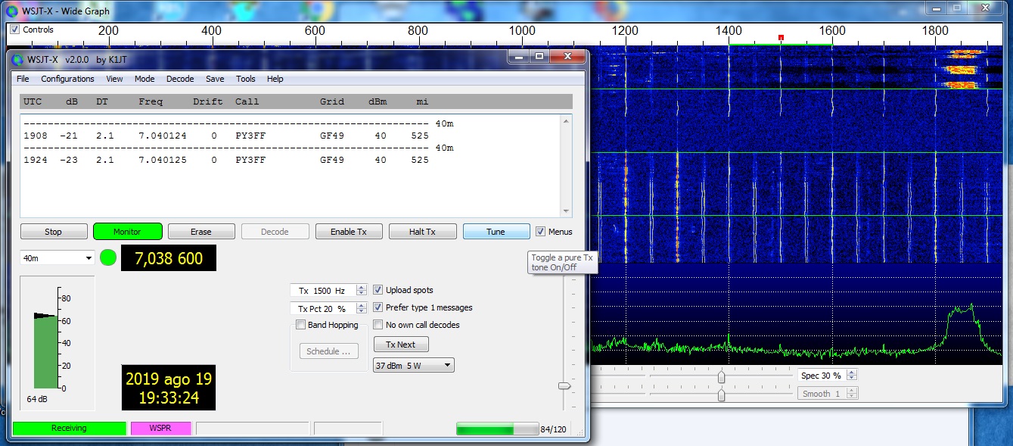This screenshot has height=446, width=1013.
Task: Enable No own call decodes checkbox
Action: tap(378, 325)
